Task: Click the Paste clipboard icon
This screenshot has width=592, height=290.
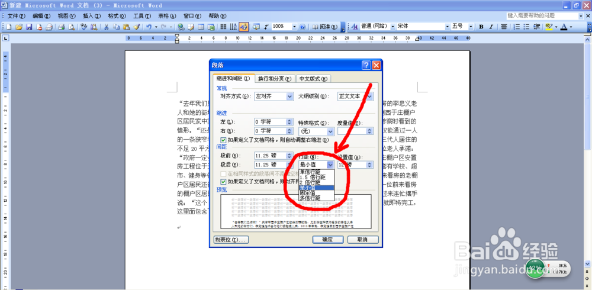Action: point(126,27)
